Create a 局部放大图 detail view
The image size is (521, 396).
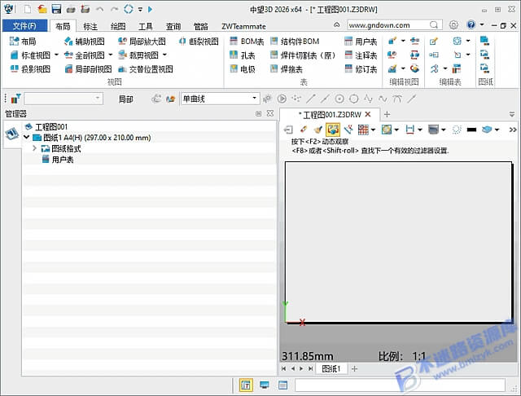pos(142,42)
